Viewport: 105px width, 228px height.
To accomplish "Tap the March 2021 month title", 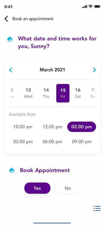I will [52, 70].
